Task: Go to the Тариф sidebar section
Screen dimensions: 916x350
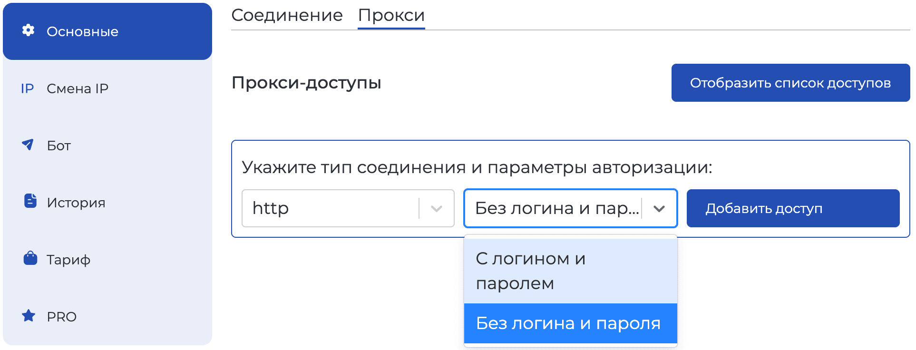Action: click(68, 259)
